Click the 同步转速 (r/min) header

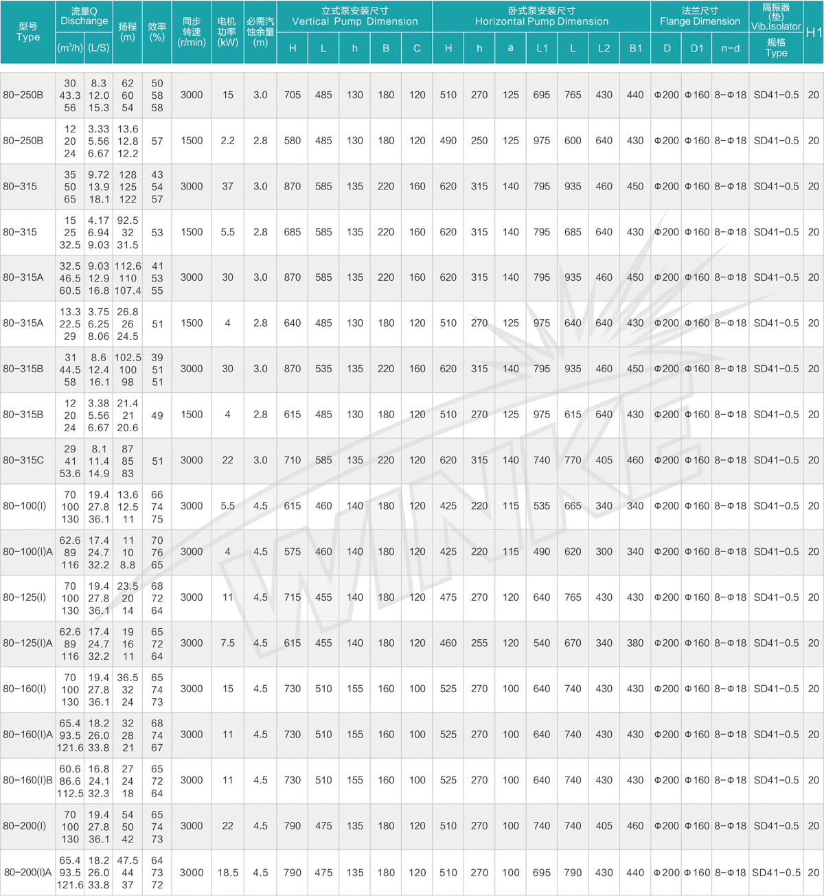point(192,32)
